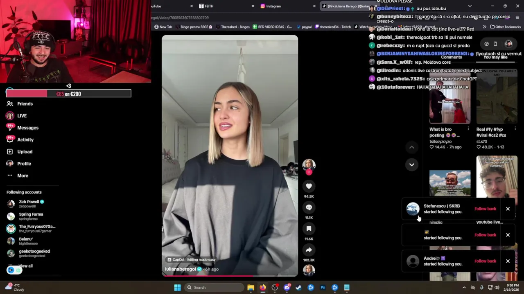Open the comments speech bubble icon

[309, 207]
